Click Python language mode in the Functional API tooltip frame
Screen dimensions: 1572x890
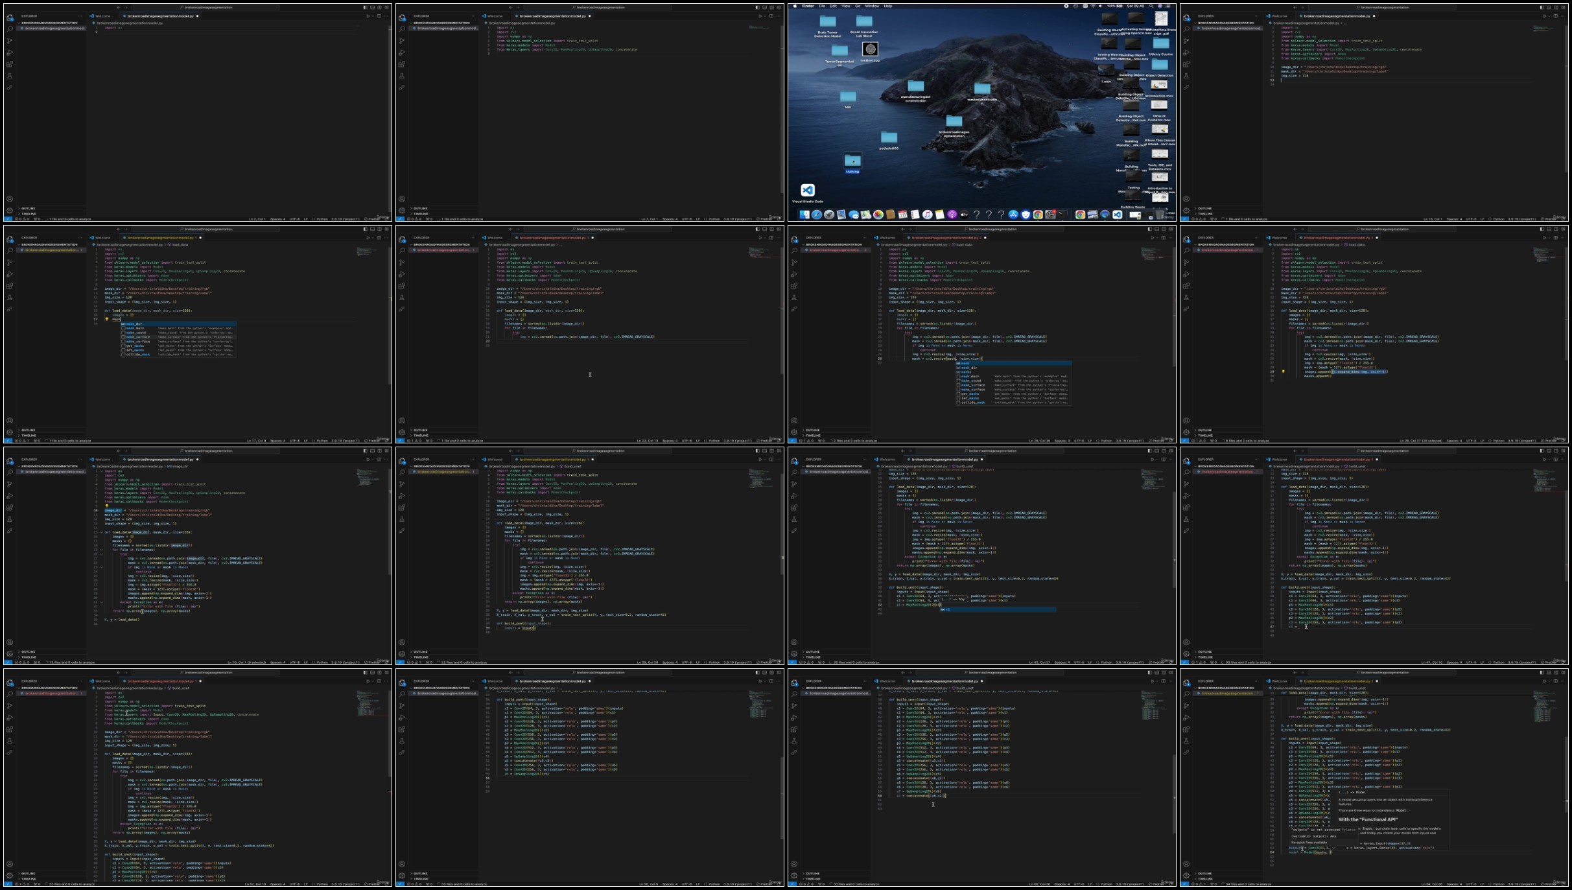click(1499, 884)
